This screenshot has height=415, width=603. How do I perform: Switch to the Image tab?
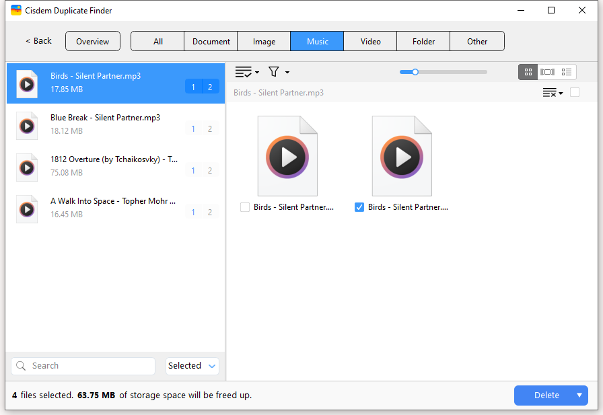pyautogui.click(x=264, y=41)
